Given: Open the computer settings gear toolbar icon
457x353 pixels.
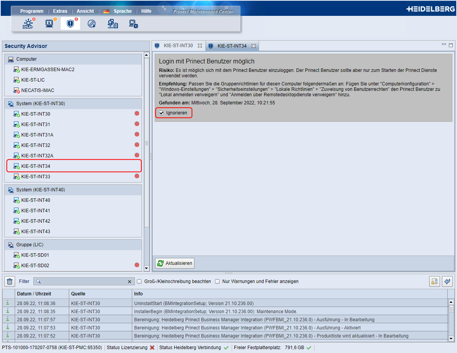Looking at the screenshot, I should pyautogui.click(x=133, y=24).
